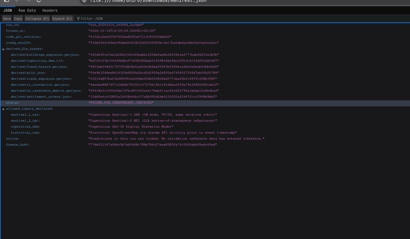Image resolution: width=410 pixels, height=239 pixels.
Task: Click the FROZEN_FOR_INDEPENDENT_CHECKING value
Action: tap(121, 103)
